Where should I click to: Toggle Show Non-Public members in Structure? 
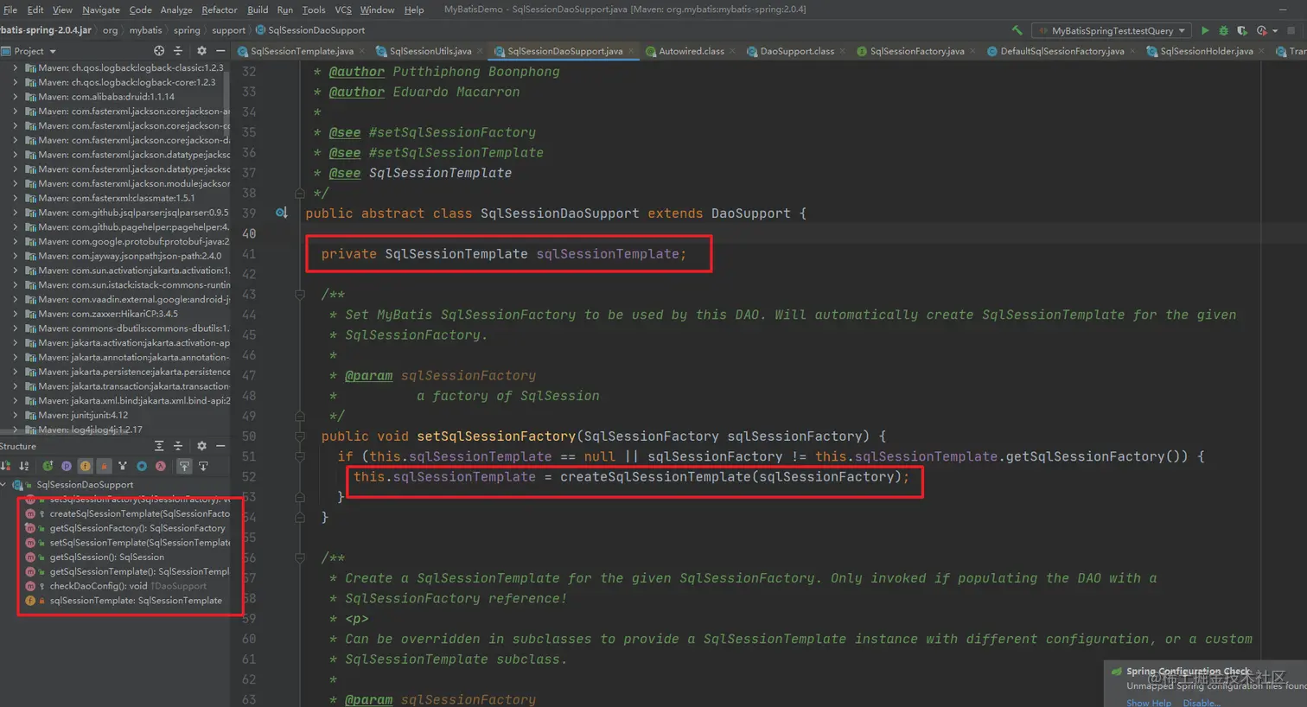(104, 466)
